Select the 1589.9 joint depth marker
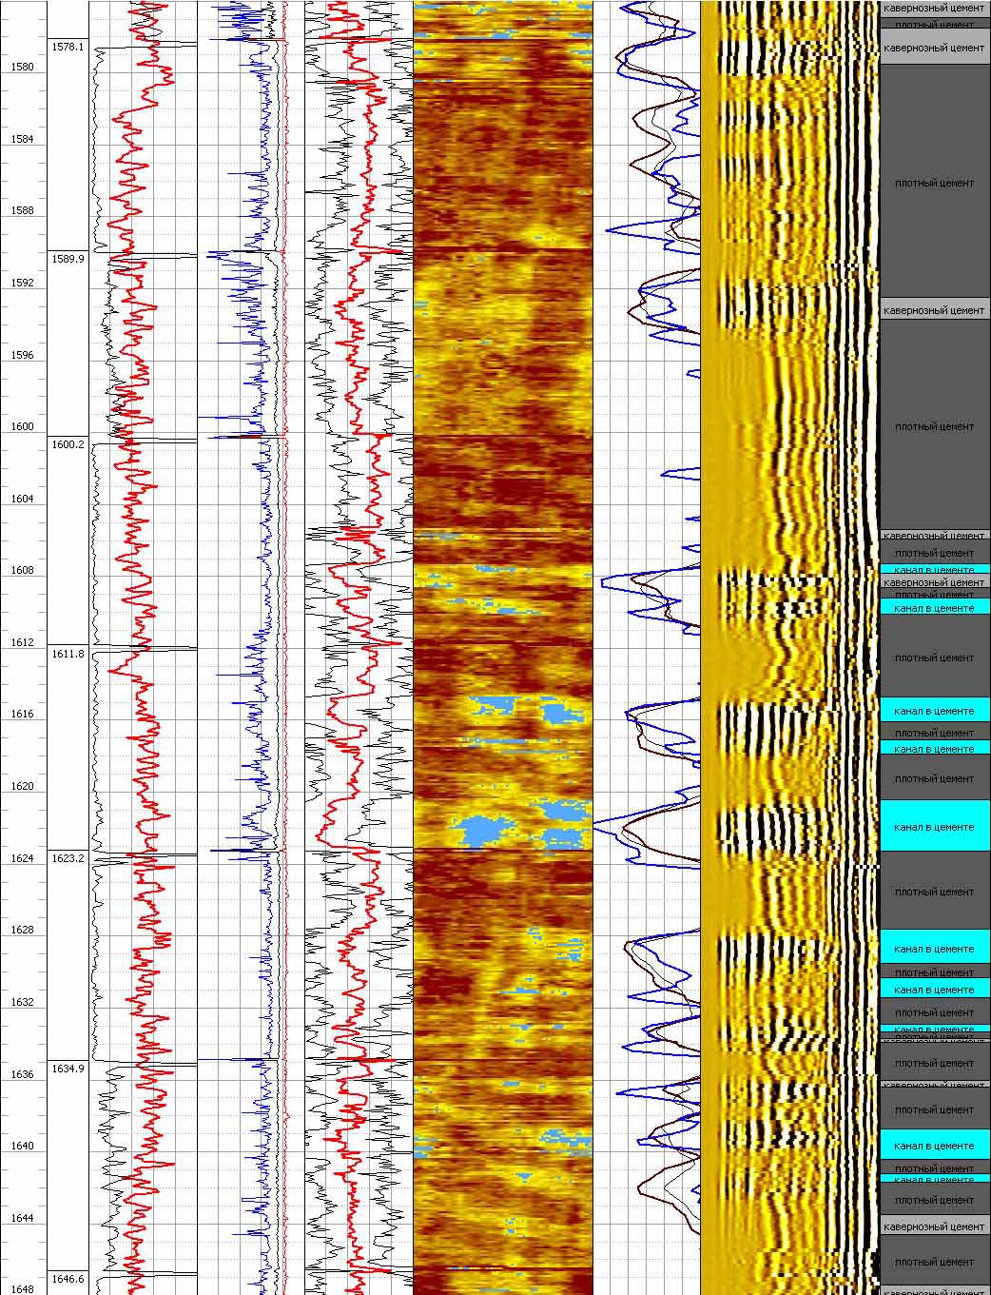Image resolution: width=991 pixels, height=1295 pixels. coord(68,259)
